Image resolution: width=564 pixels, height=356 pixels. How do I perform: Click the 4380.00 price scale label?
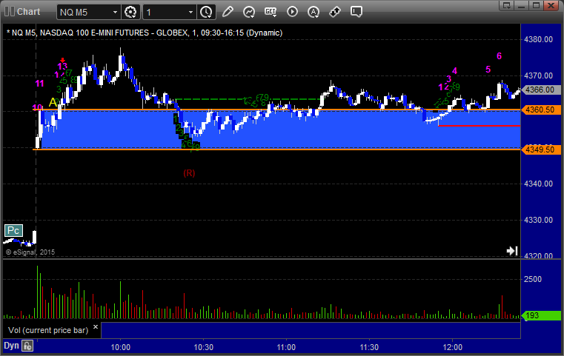[x=539, y=39]
